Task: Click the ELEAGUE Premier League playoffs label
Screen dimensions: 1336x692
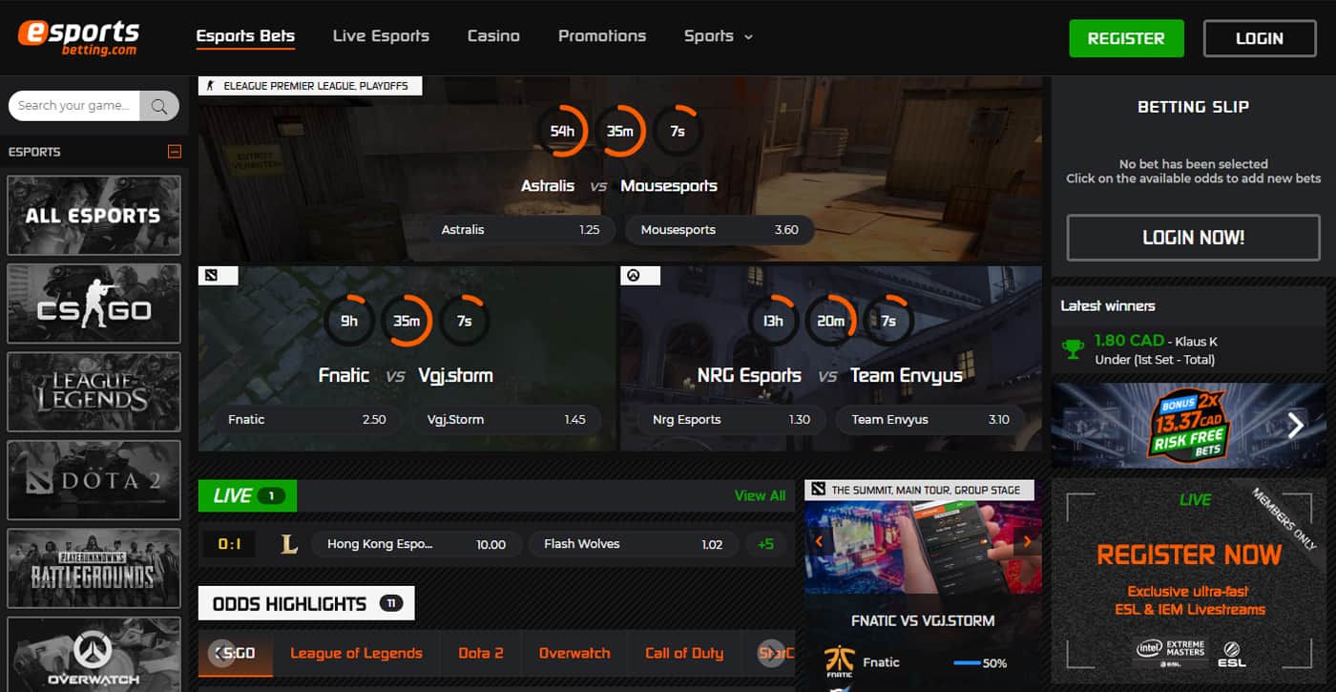Action: tap(310, 86)
